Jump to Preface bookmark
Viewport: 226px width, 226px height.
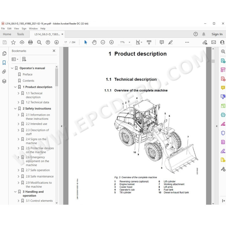click(x=27, y=74)
